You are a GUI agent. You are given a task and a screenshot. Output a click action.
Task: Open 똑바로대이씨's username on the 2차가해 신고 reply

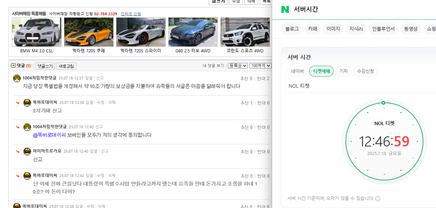click(45, 102)
